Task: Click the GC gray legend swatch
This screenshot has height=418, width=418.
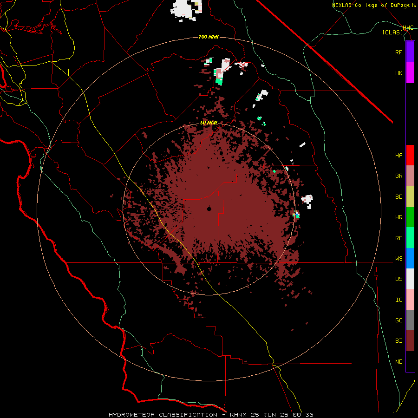Action: coord(410,320)
